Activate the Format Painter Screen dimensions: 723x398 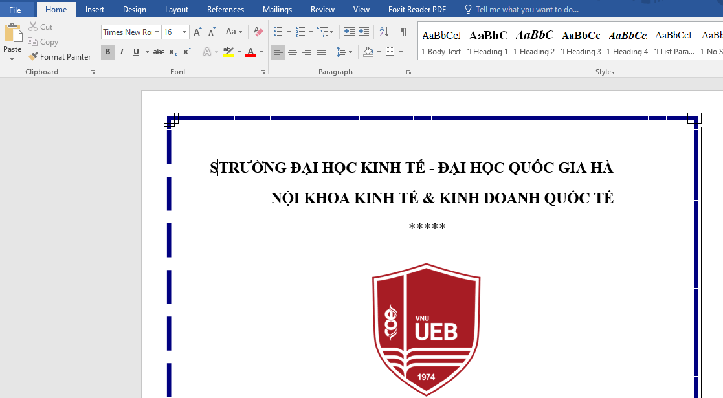60,57
